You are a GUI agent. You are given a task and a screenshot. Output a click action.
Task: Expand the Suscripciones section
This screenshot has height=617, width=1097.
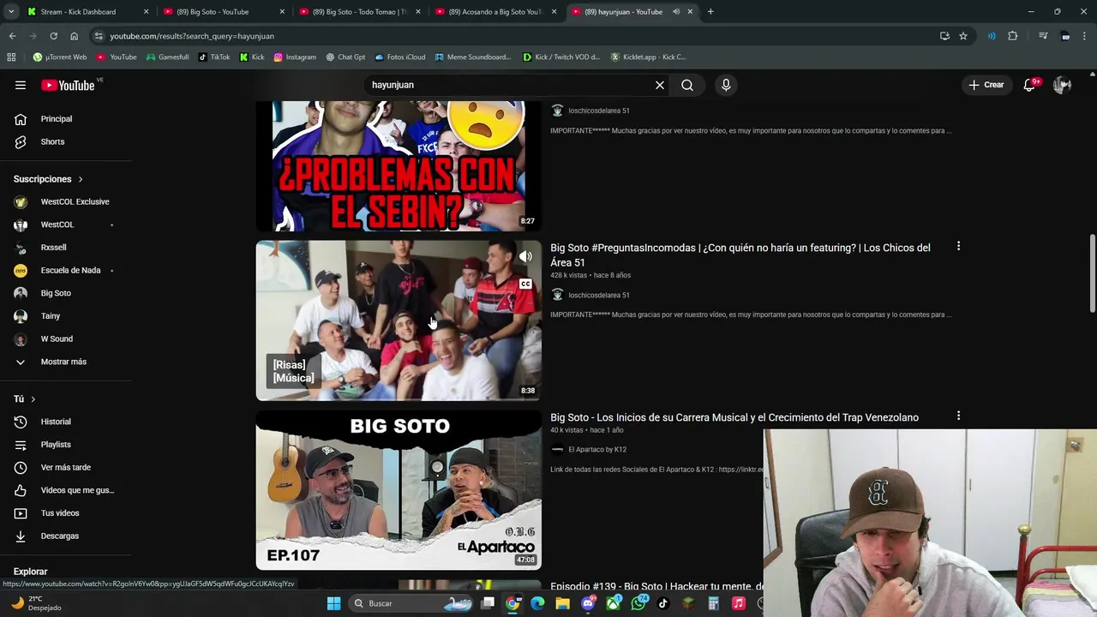[x=48, y=179]
